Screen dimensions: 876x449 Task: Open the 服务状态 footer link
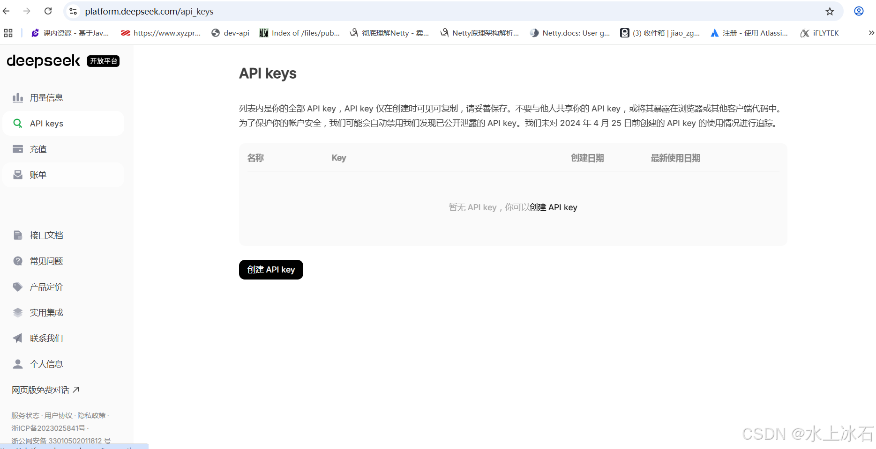click(25, 415)
